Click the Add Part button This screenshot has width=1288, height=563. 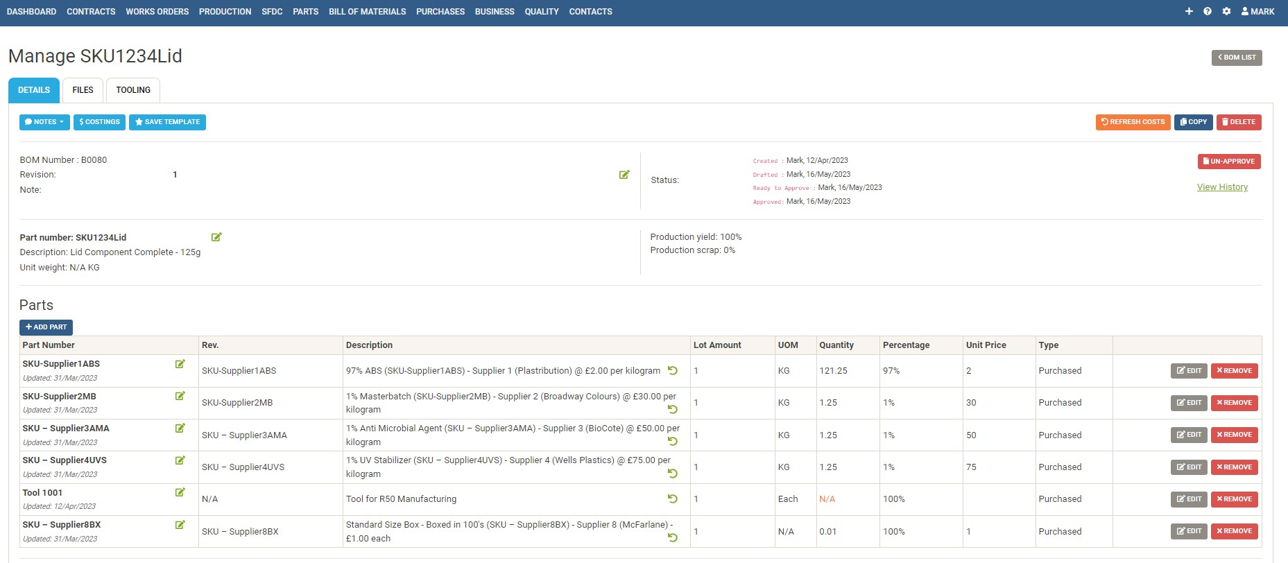click(46, 327)
